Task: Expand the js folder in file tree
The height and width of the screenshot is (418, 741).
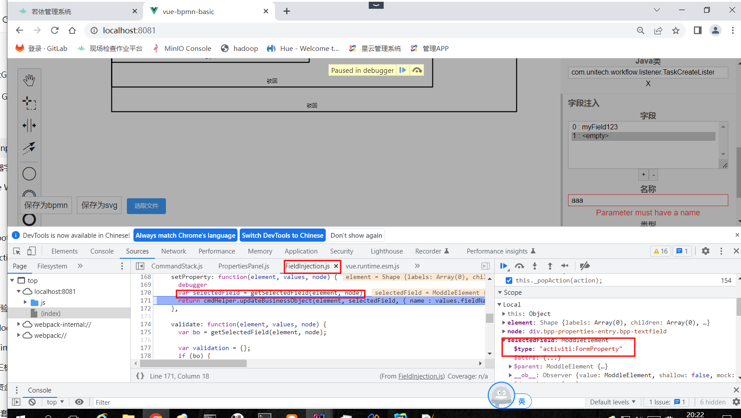Action: [x=25, y=302]
